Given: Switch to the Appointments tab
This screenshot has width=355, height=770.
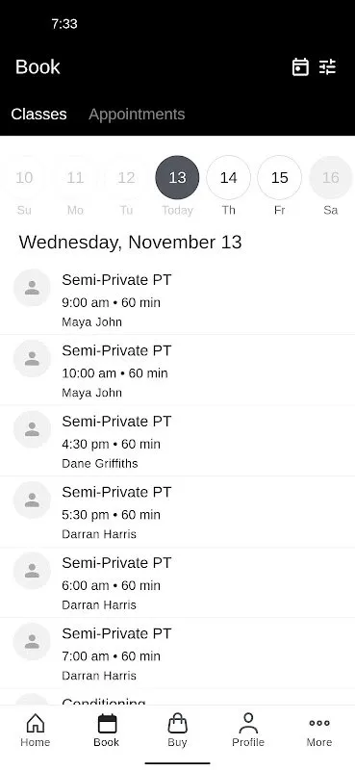Looking at the screenshot, I should [x=137, y=114].
